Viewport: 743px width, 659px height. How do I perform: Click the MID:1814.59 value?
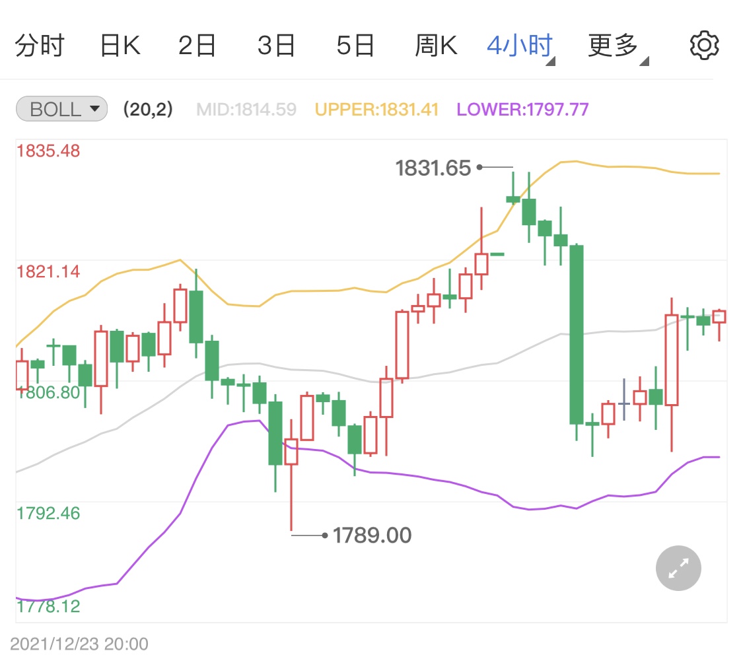pyautogui.click(x=246, y=110)
